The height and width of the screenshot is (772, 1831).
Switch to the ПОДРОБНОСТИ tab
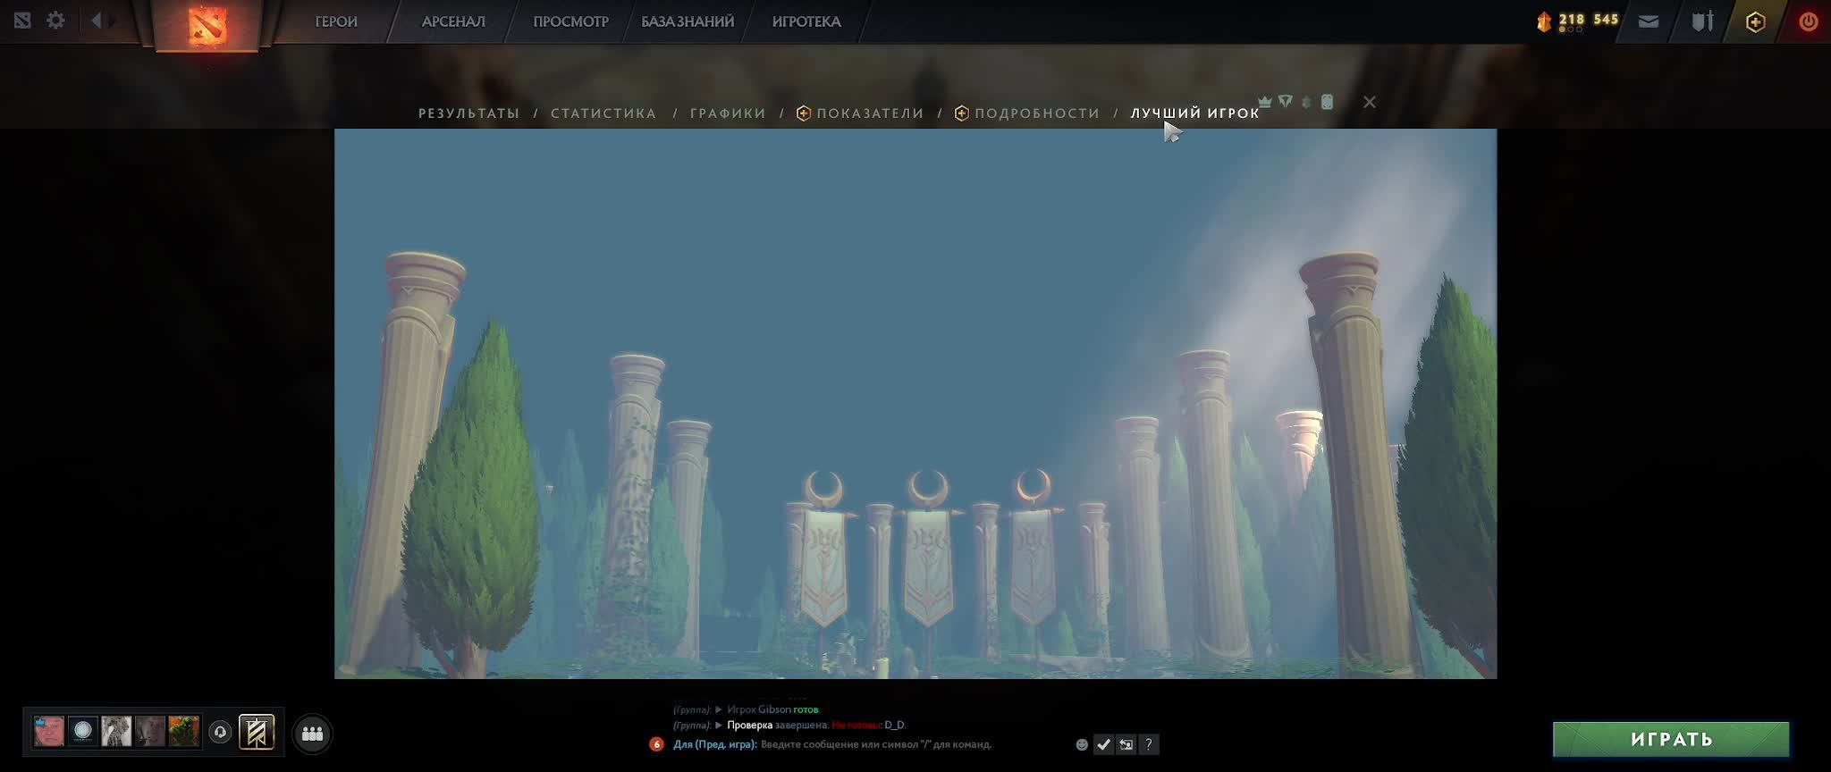(x=1037, y=113)
